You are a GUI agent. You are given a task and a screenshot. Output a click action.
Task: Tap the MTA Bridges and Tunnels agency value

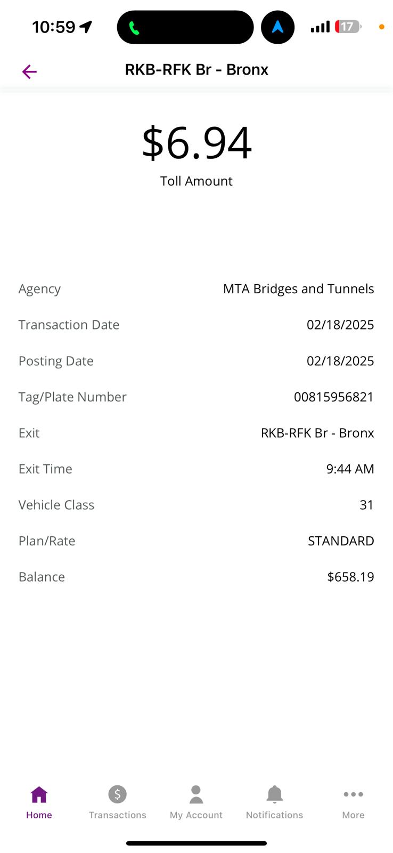pos(299,289)
